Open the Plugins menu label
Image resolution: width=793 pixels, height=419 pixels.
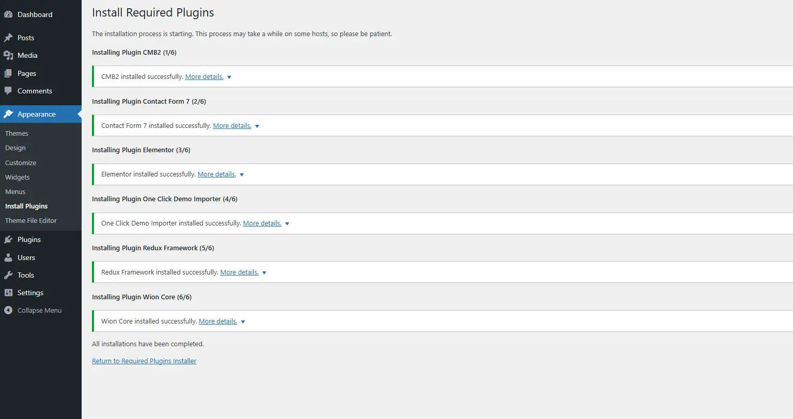(x=29, y=239)
